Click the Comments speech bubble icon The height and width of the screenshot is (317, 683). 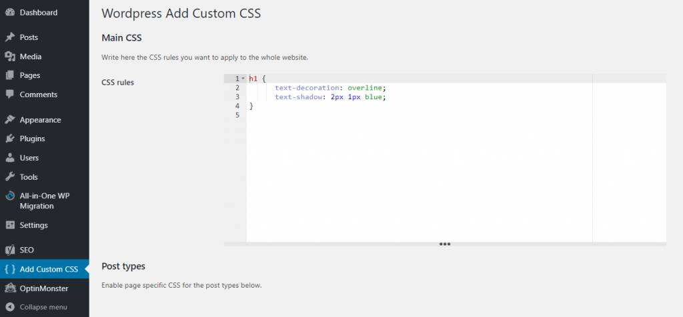click(x=10, y=95)
